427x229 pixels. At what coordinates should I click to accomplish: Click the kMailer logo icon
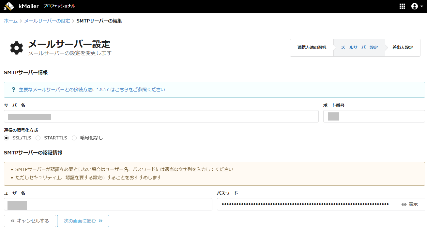9,6
